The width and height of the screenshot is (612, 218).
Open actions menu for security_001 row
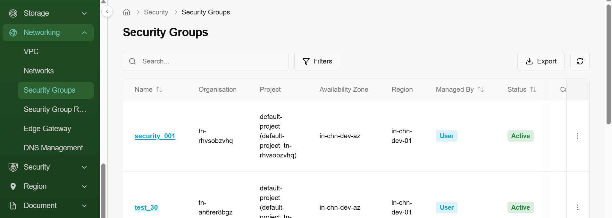click(577, 136)
